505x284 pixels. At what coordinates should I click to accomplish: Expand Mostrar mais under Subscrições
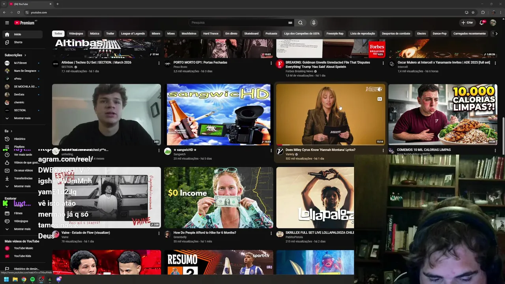pyautogui.click(x=22, y=118)
